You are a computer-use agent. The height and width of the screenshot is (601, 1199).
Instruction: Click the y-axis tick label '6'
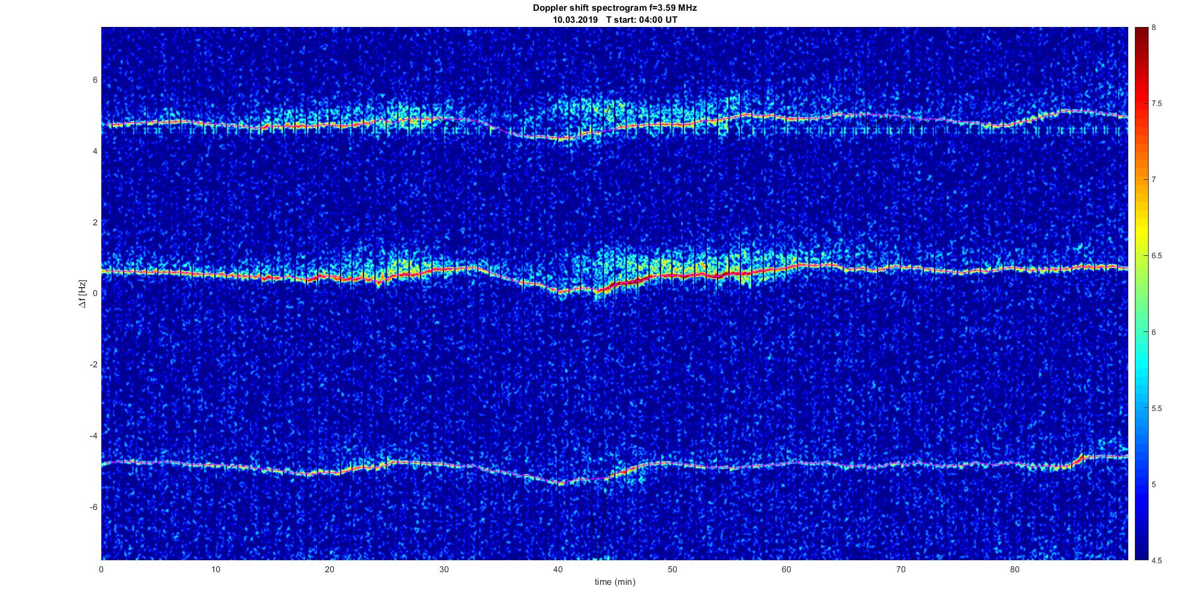tap(95, 80)
